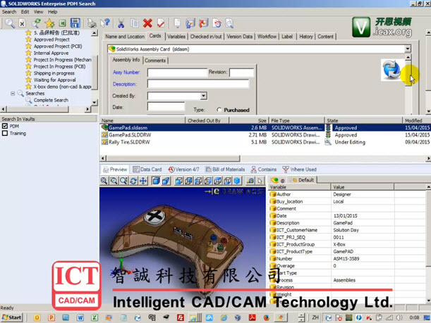
Task: Open the Created By dropdown
Action: pos(203,96)
